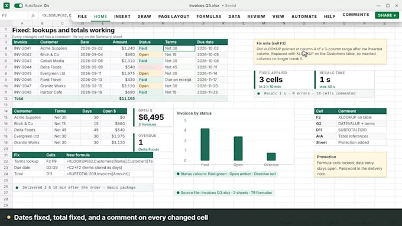402x226 pixels.
Task: Click the 'Delivered 2 h 10 min' note
Action: point(83,188)
